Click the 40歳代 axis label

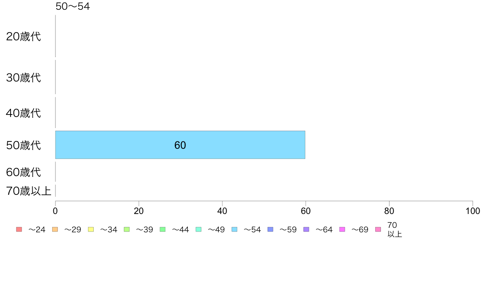point(24,113)
